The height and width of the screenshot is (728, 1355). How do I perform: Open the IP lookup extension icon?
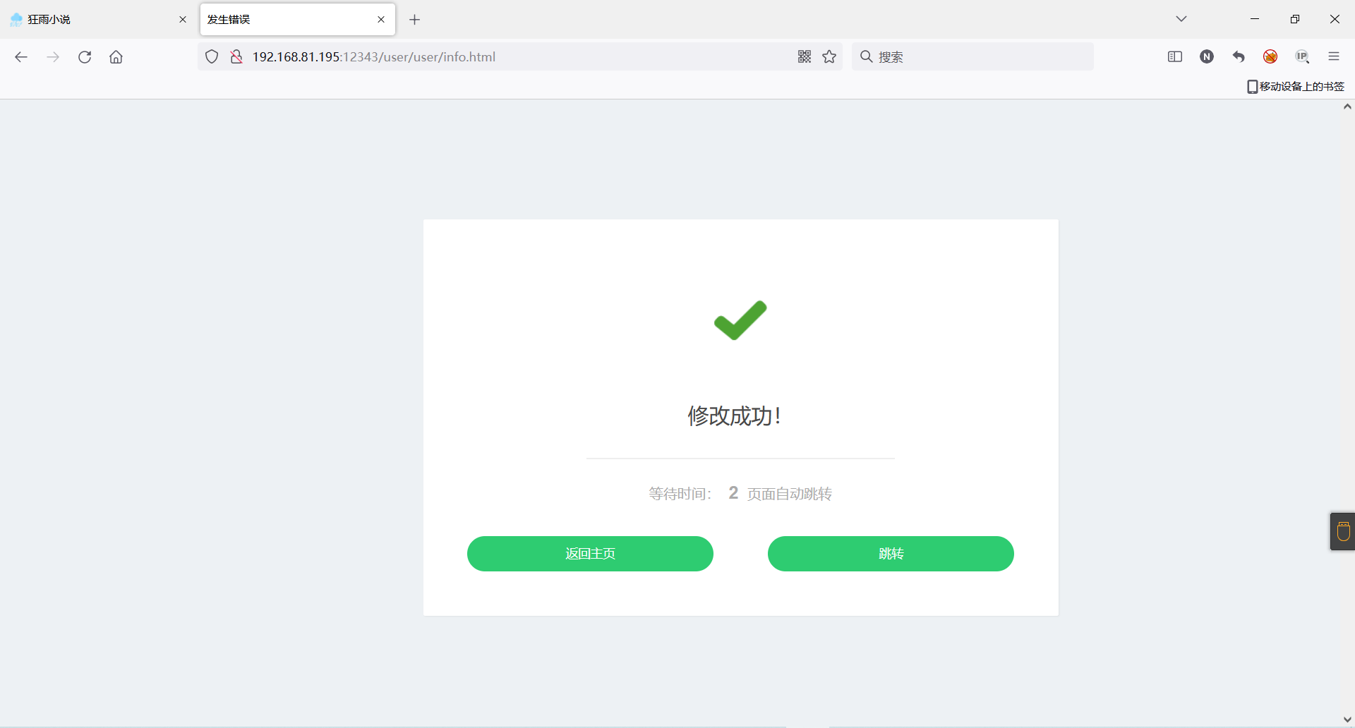[x=1302, y=57]
